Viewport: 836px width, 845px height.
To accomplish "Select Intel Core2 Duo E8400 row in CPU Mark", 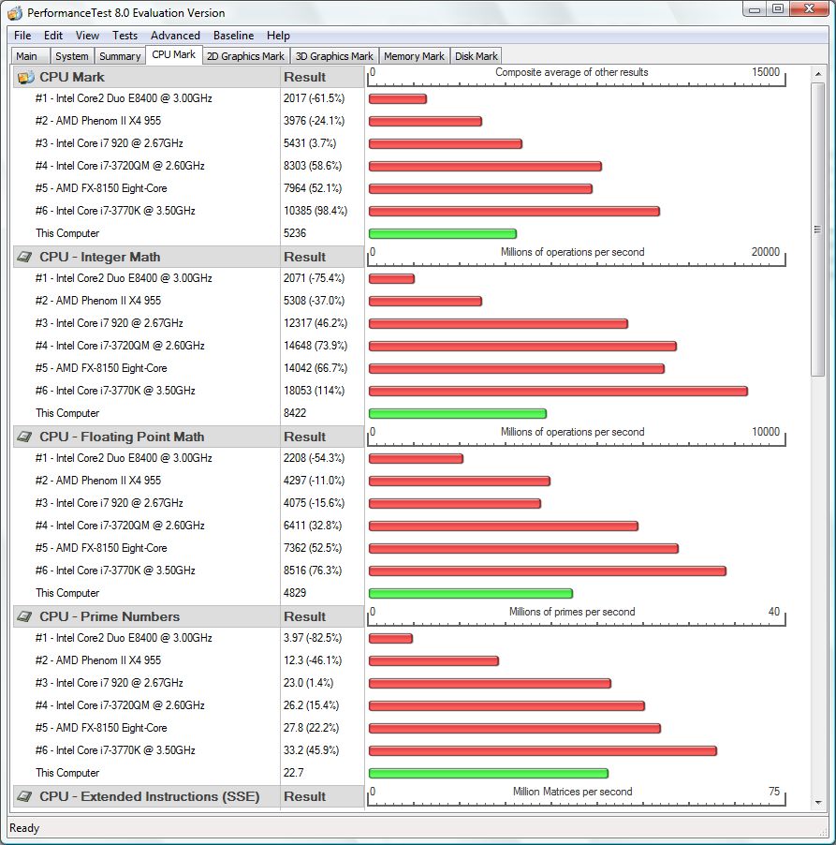I will 124,98.
